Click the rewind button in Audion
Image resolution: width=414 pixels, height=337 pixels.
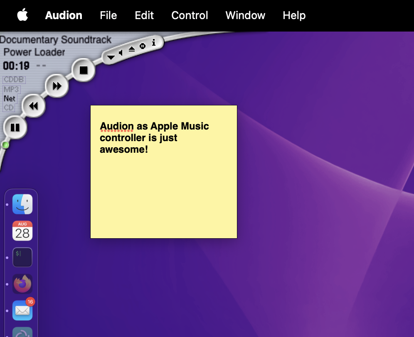[x=34, y=106]
